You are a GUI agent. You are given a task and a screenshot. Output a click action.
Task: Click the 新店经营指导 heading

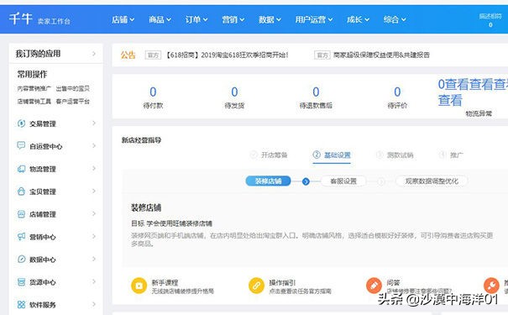(x=141, y=140)
